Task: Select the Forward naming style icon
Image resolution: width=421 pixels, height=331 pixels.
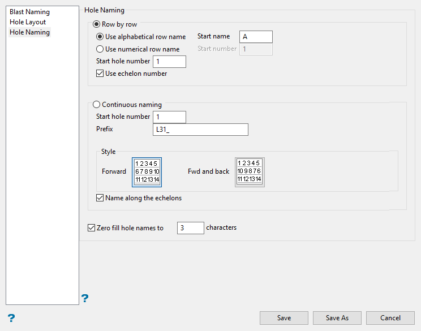Action: tap(147, 172)
